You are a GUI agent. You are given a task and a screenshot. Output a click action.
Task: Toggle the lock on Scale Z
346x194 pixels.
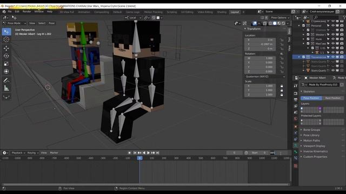coord(282,95)
